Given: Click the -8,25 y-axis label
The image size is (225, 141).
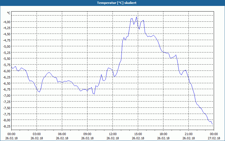Looking at the screenshot, I should point(7,126).
